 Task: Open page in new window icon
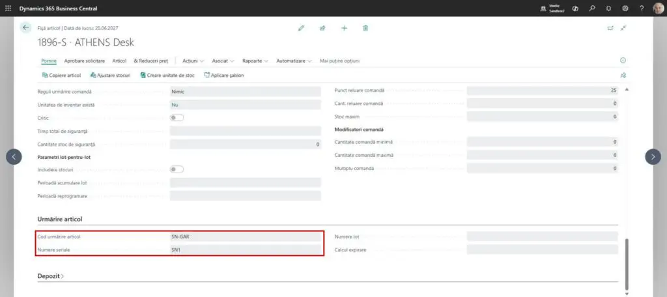click(610, 28)
